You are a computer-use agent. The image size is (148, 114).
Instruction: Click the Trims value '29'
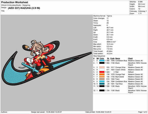[108, 23]
